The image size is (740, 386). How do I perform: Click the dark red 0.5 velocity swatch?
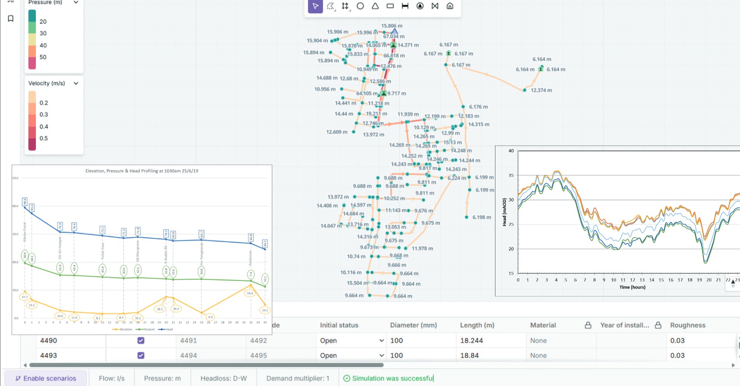pos(32,144)
